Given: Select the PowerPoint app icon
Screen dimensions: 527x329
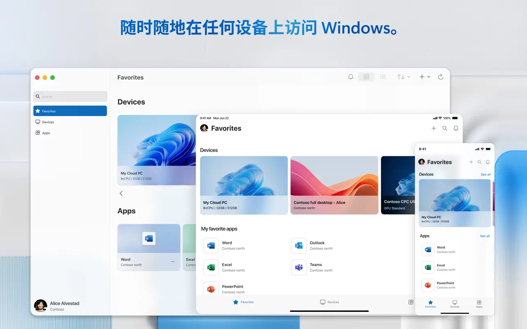Looking at the screenshot, I should (x=211, y=289).
